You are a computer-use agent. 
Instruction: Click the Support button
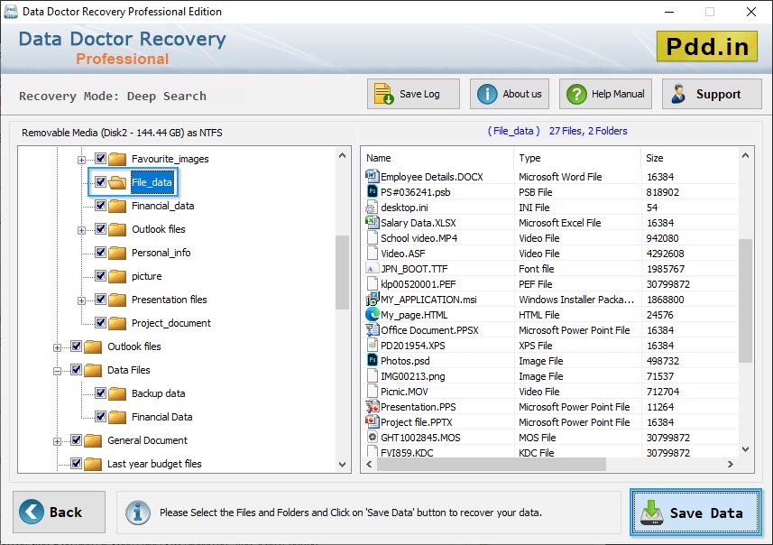pos(712,94)
